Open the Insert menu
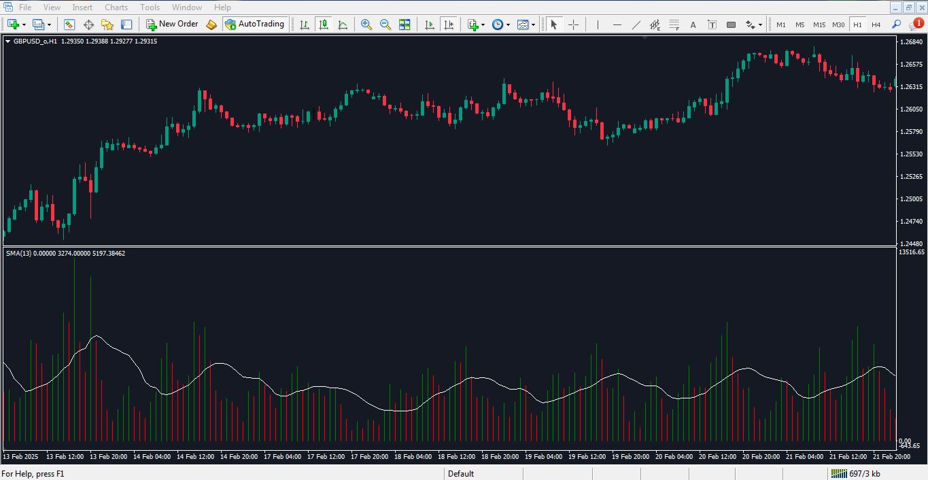 [x=82, y=7]
